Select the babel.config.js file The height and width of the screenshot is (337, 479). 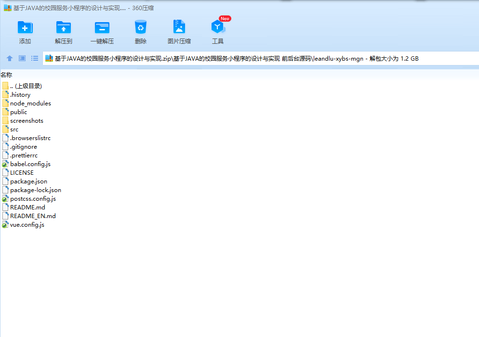[30, 164]
